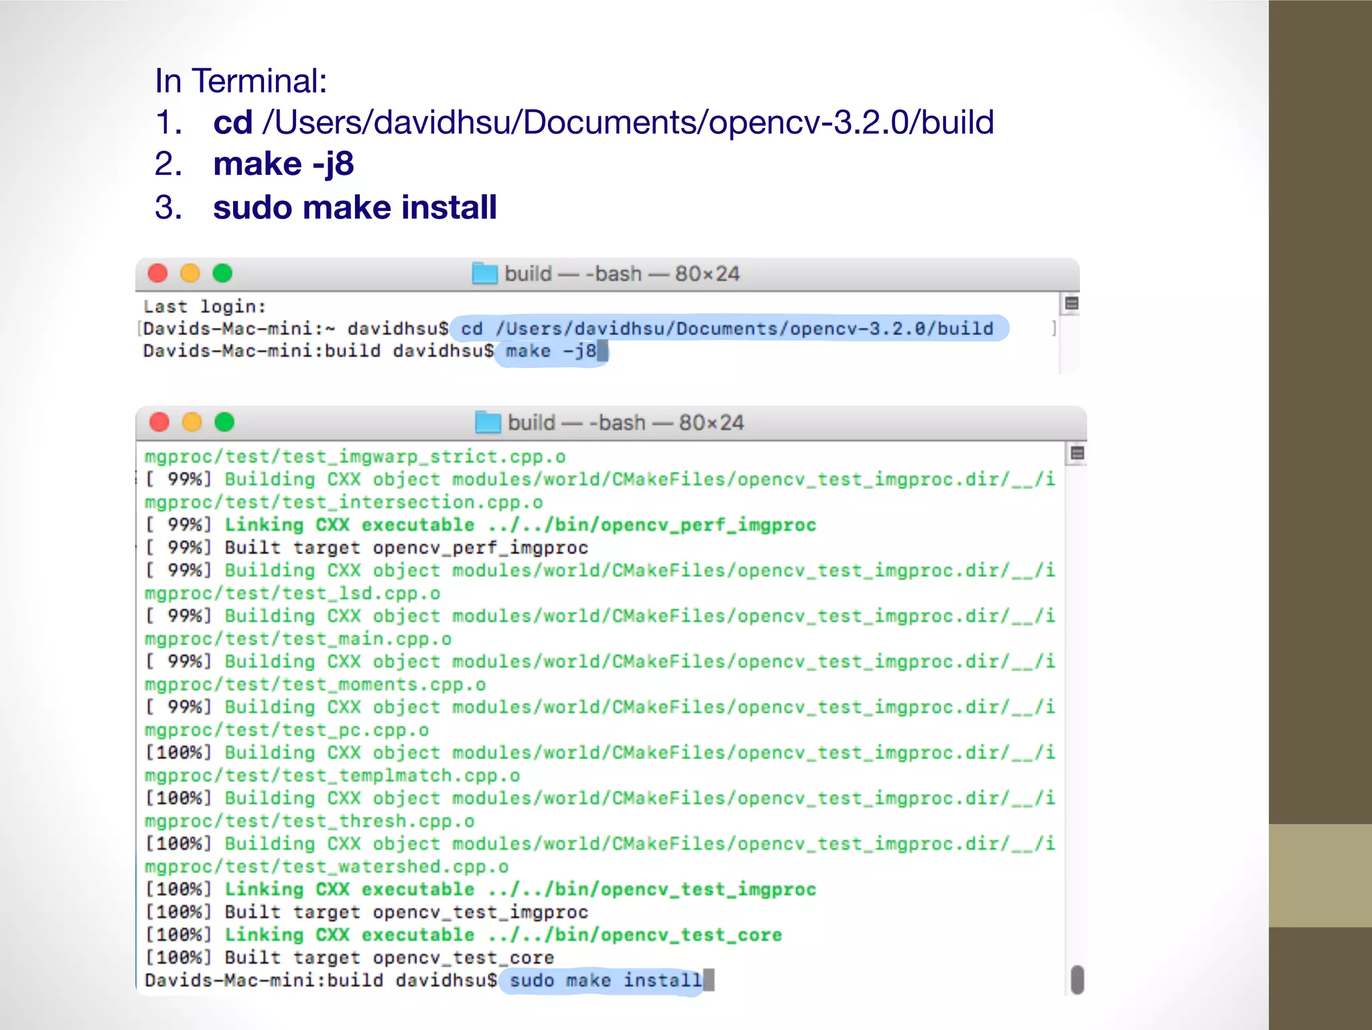
Task: Click the split-pane icon in upper terminal
Action: pos(1071,304)
